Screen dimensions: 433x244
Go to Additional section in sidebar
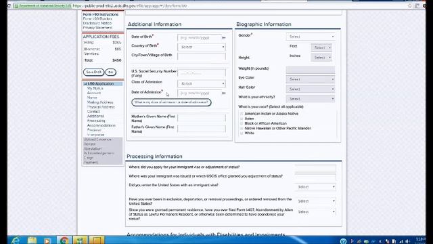click(95, 116)
